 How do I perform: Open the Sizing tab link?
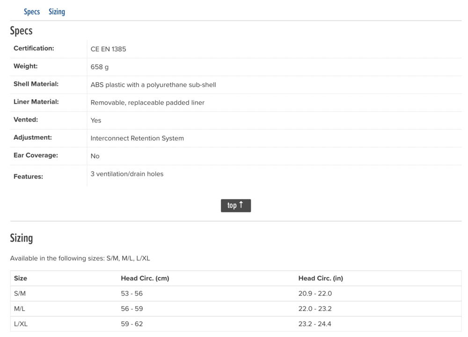[57, 12]
